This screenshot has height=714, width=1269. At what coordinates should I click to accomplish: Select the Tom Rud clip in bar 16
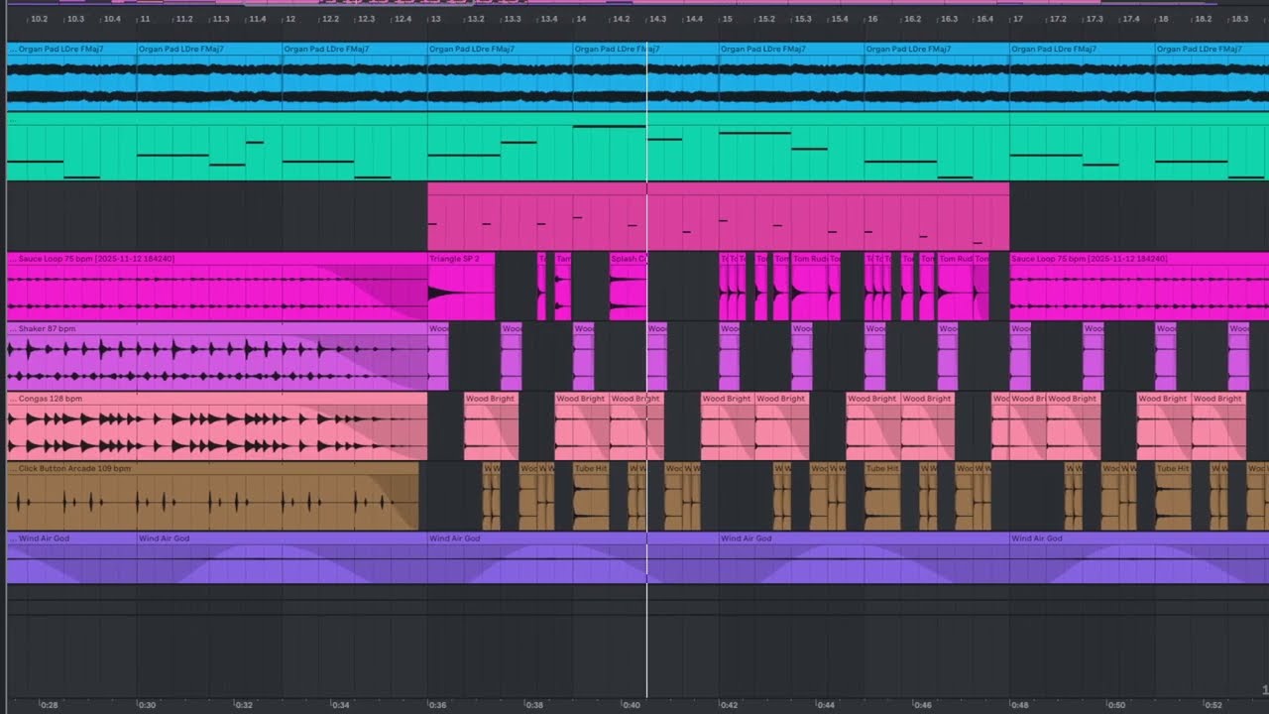pyautogui.click(x=956, y=287)
